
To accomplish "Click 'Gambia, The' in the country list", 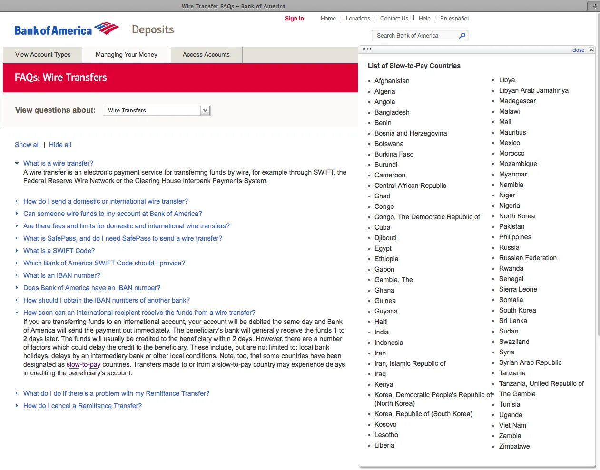I will pos(393,280).
